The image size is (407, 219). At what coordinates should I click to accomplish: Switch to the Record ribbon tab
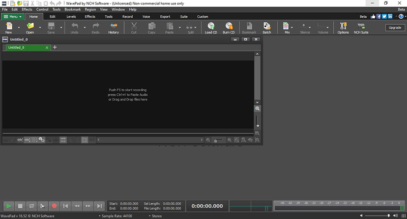tap(128, 17)
